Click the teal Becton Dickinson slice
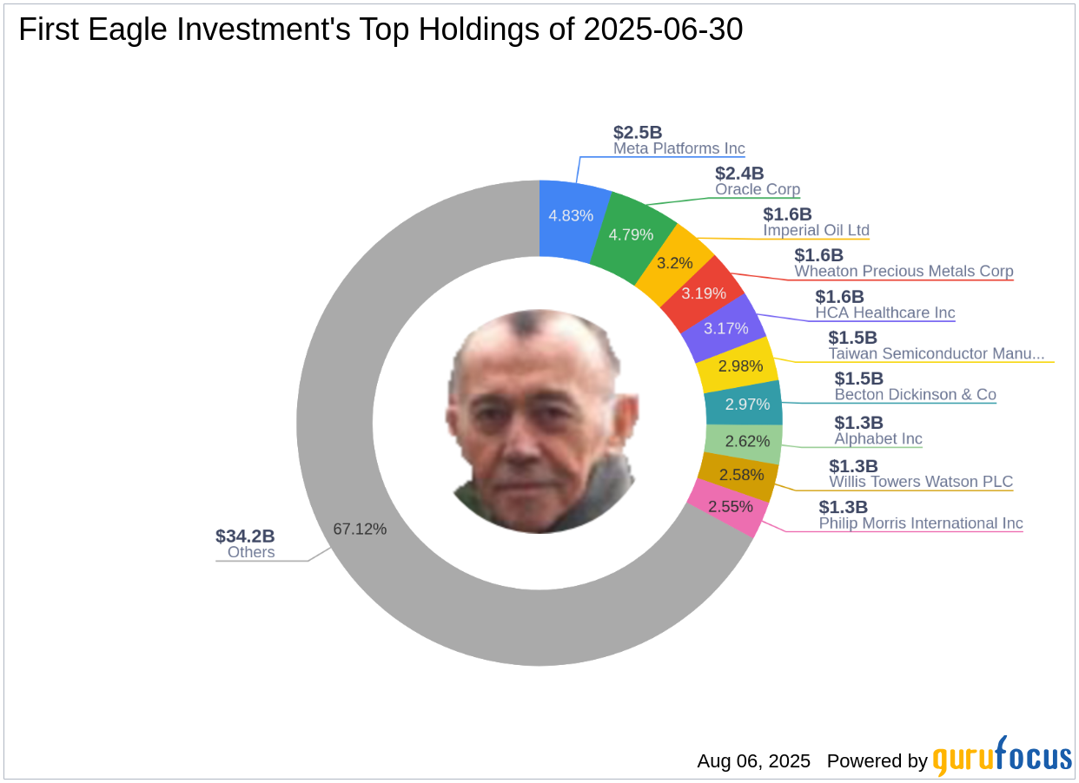 [x=743, y=405]
